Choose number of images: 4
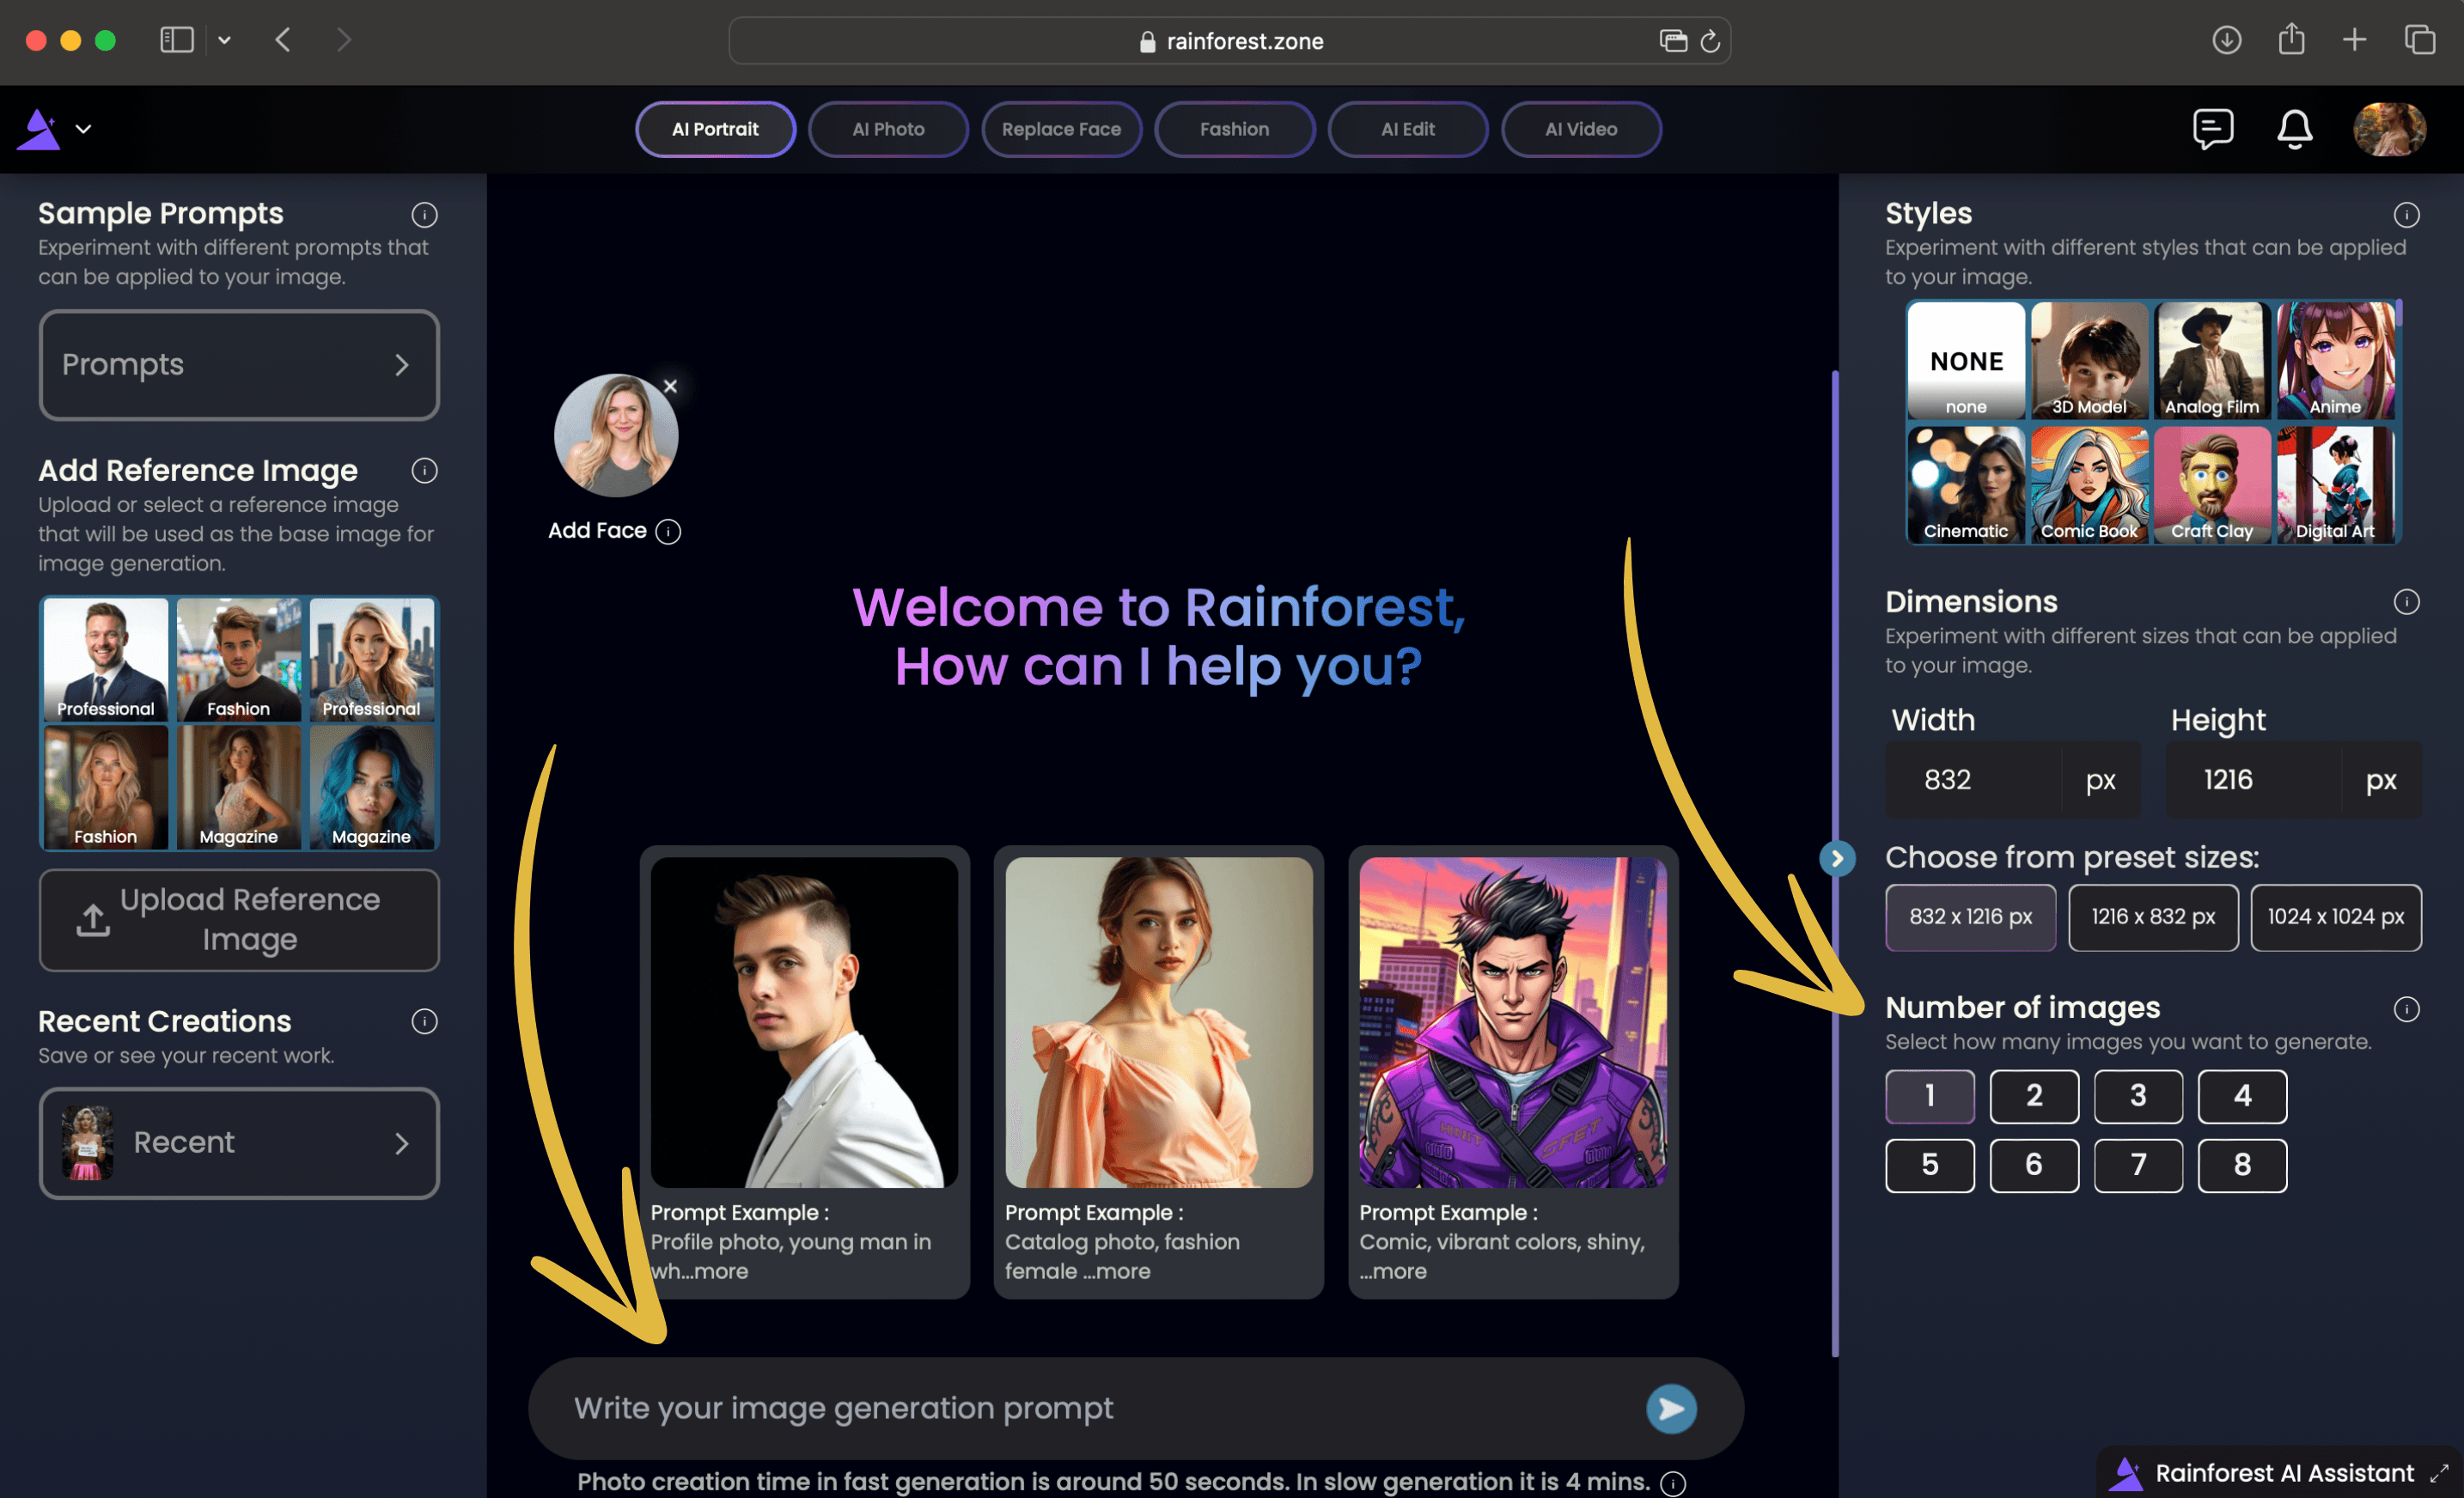The width and height of the screenshot is (2464, 1498). pyautogui.click(x=2242, y=1095)
